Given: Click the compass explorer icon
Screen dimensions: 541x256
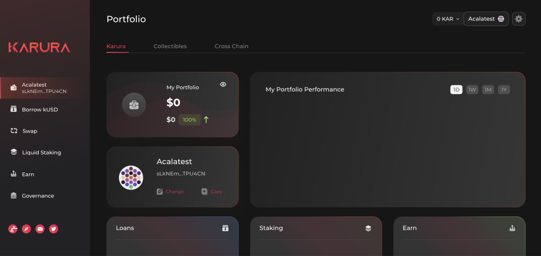Looking at the screenshot, I should tap(27, 229).
